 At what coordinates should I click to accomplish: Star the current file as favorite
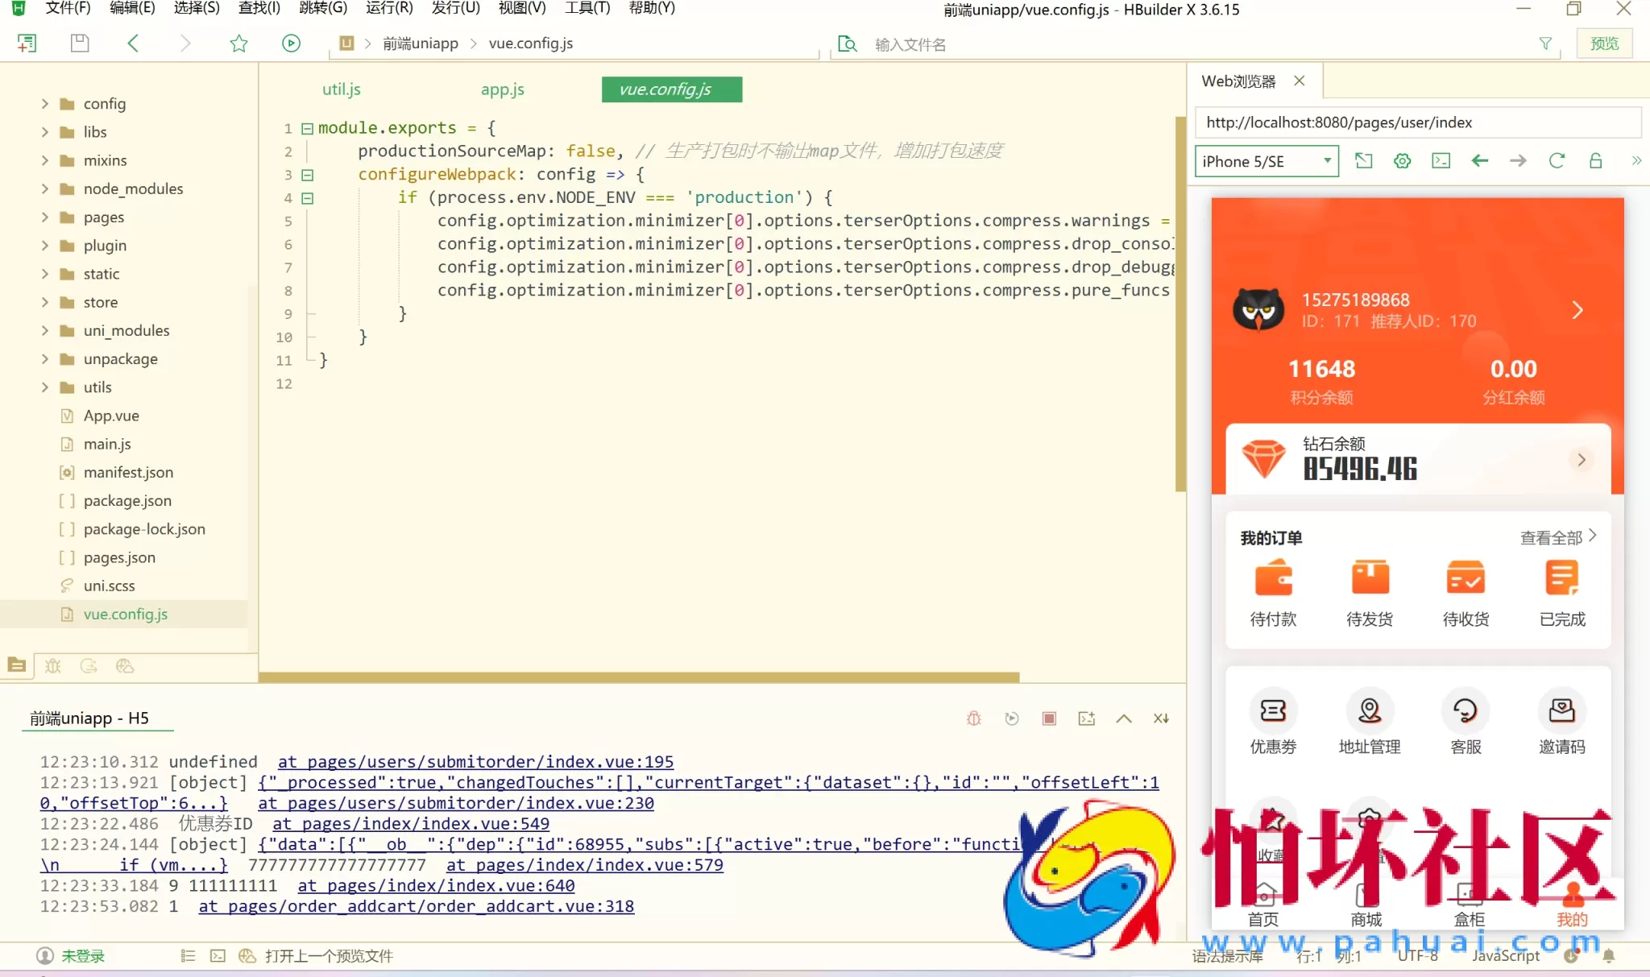tap(238, 43)
